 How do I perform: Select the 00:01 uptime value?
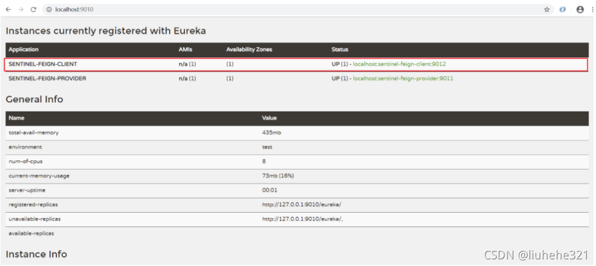pyautogui.click(x=269, y=190)
